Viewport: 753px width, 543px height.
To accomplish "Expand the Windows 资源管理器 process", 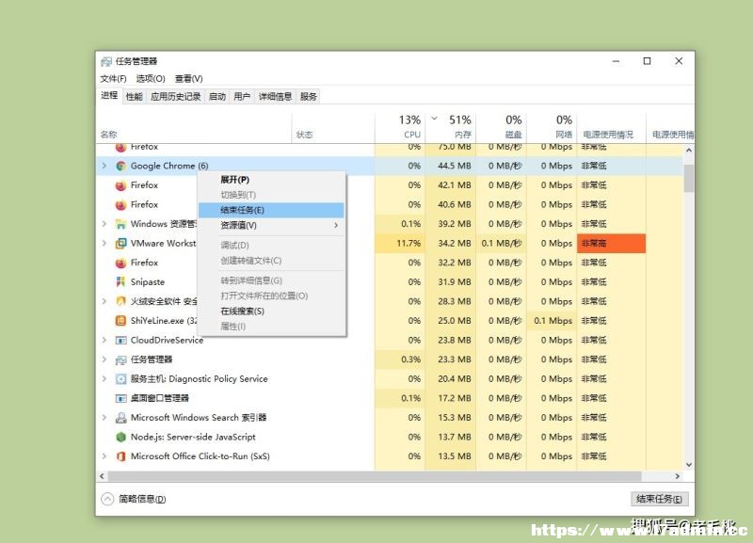I will click(x=104, y=224).
